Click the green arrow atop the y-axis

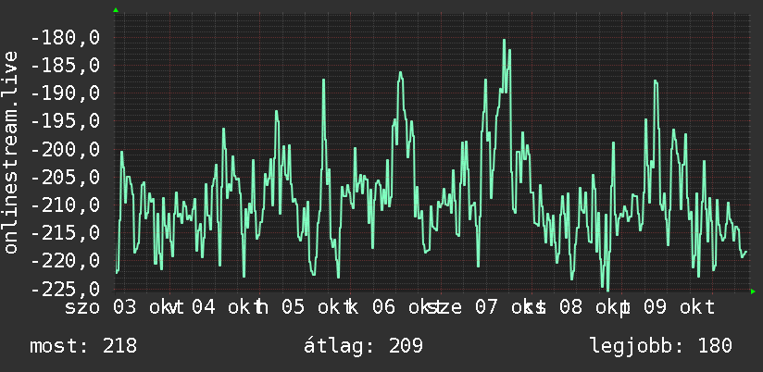point(116,10)
